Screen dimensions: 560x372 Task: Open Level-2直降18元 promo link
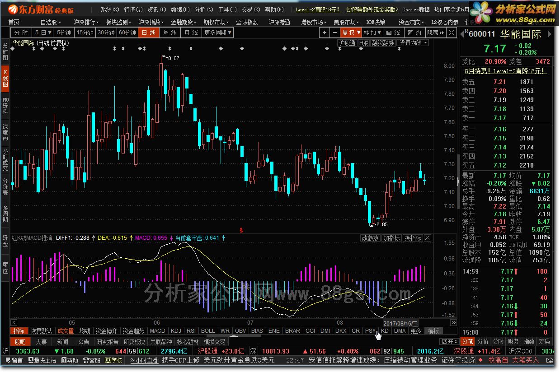coord(319,9)
